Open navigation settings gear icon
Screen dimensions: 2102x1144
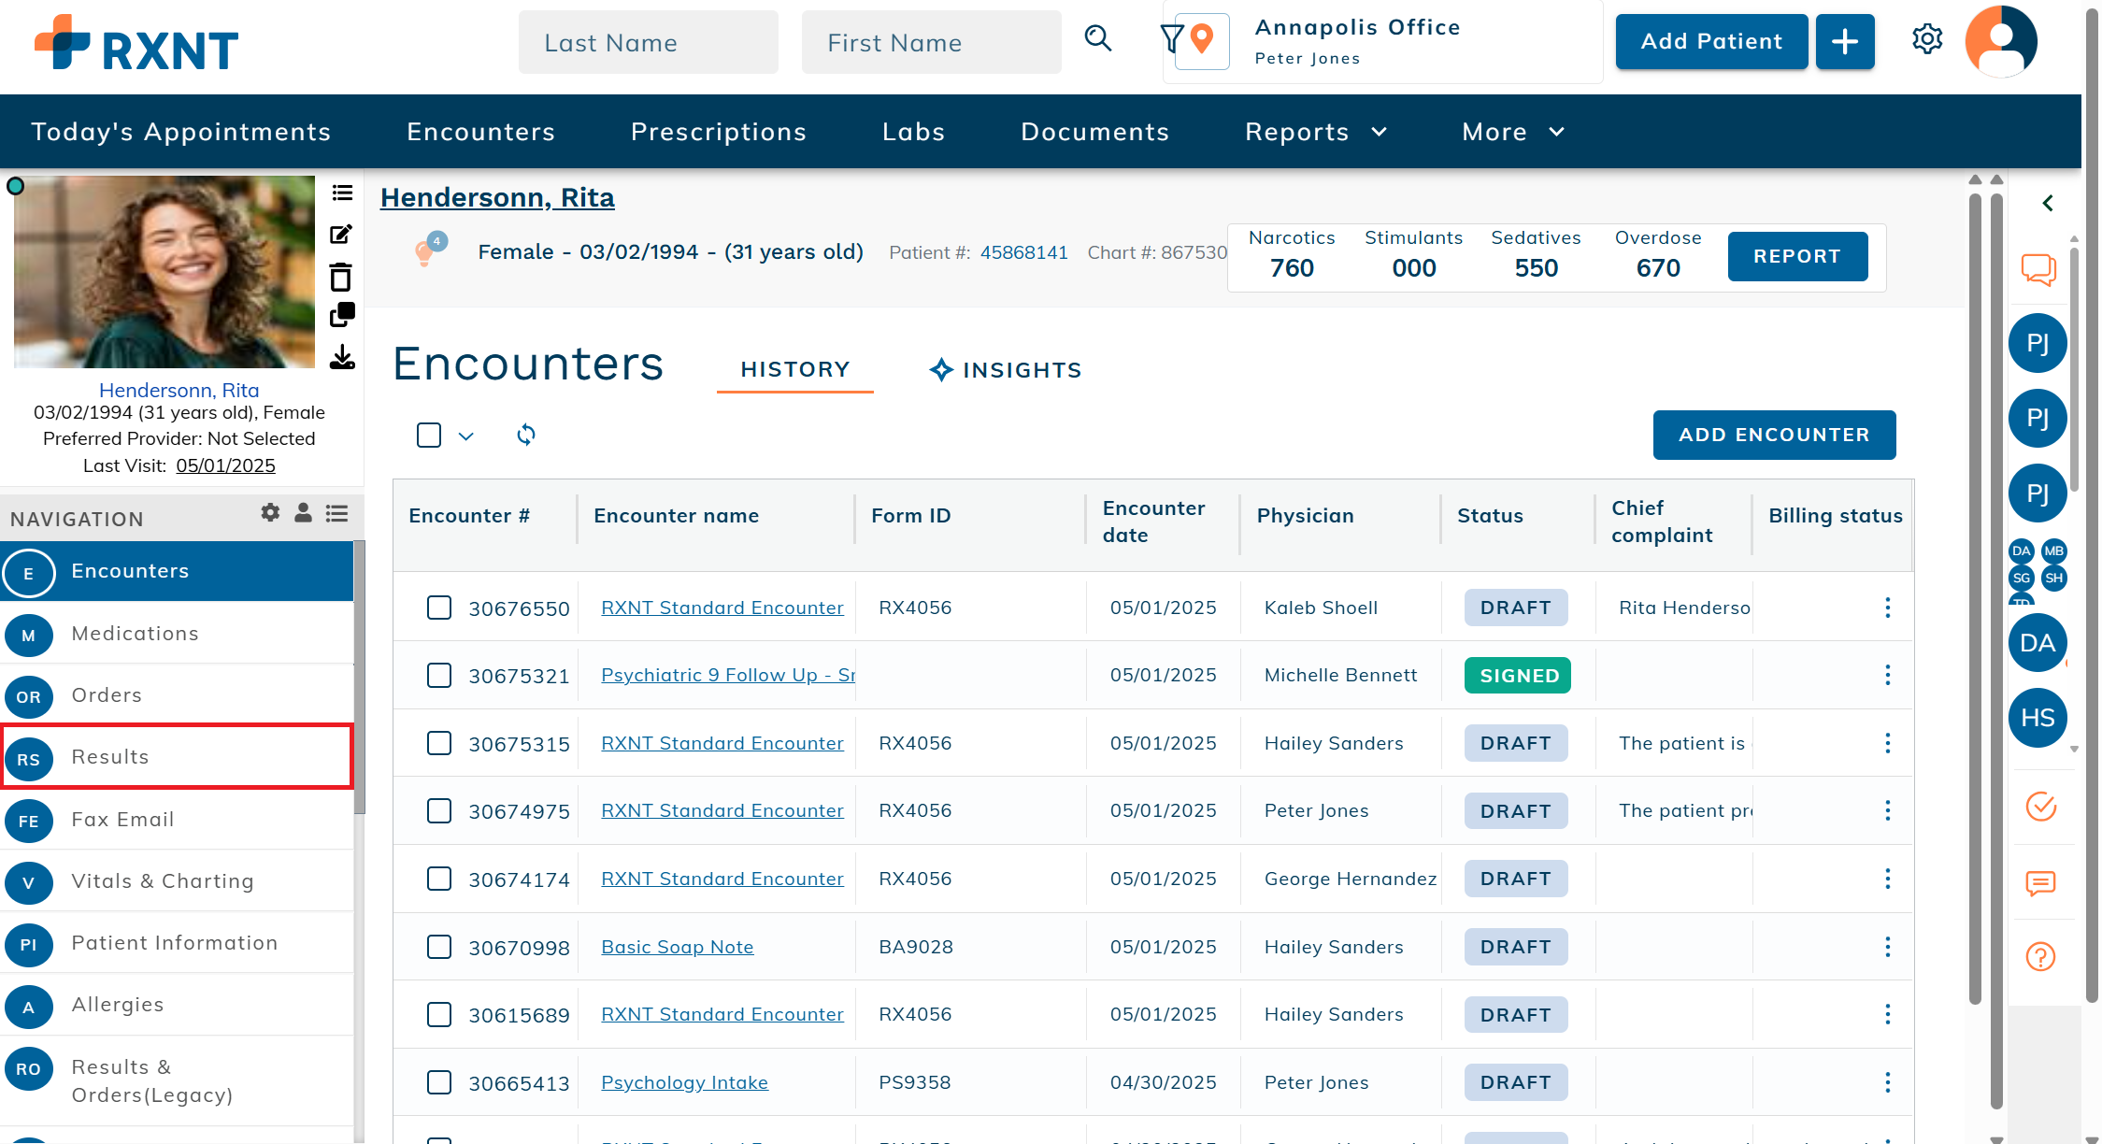270,512
